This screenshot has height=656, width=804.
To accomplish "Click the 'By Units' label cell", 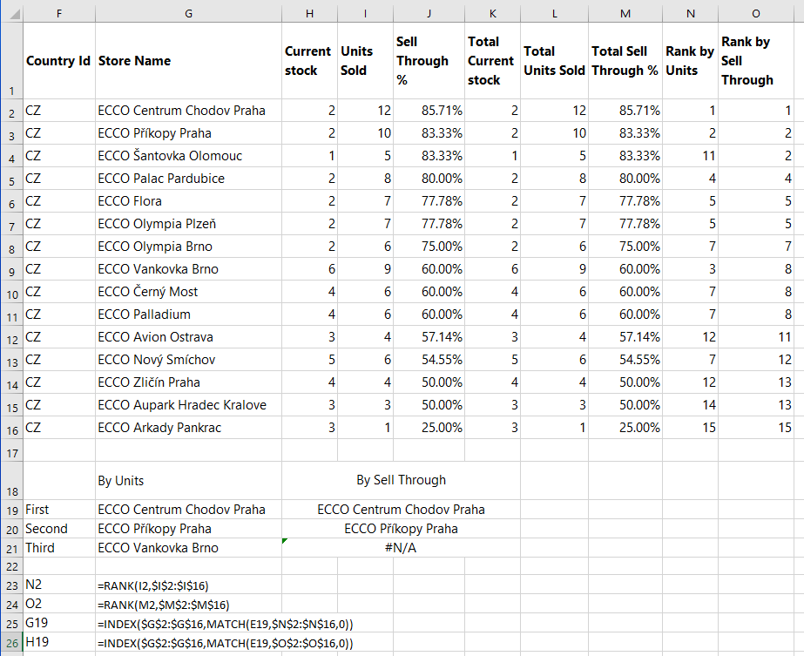I will click(x=188, y=481).
